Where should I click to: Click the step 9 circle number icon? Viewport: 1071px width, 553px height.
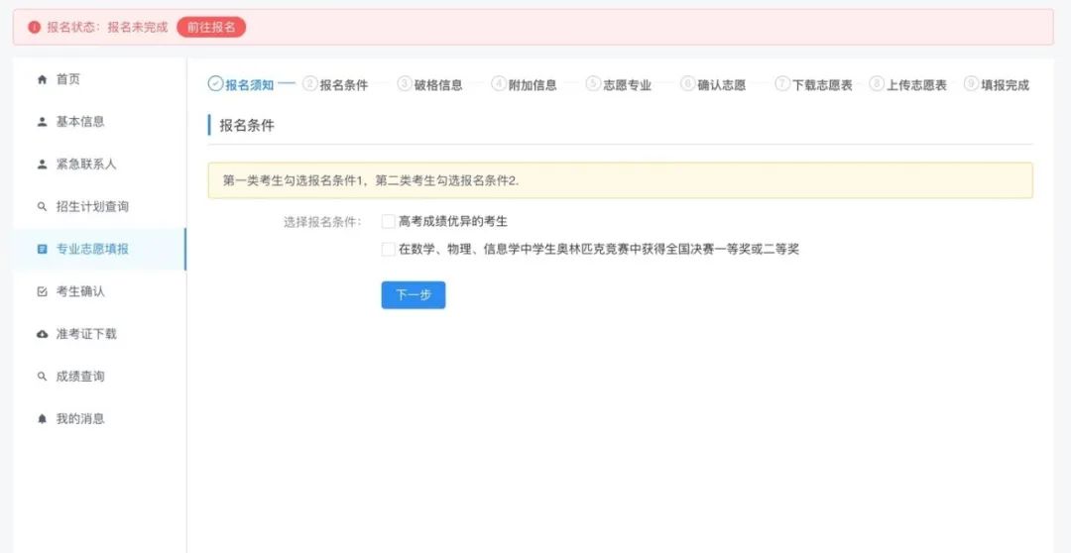click(971, 84)
